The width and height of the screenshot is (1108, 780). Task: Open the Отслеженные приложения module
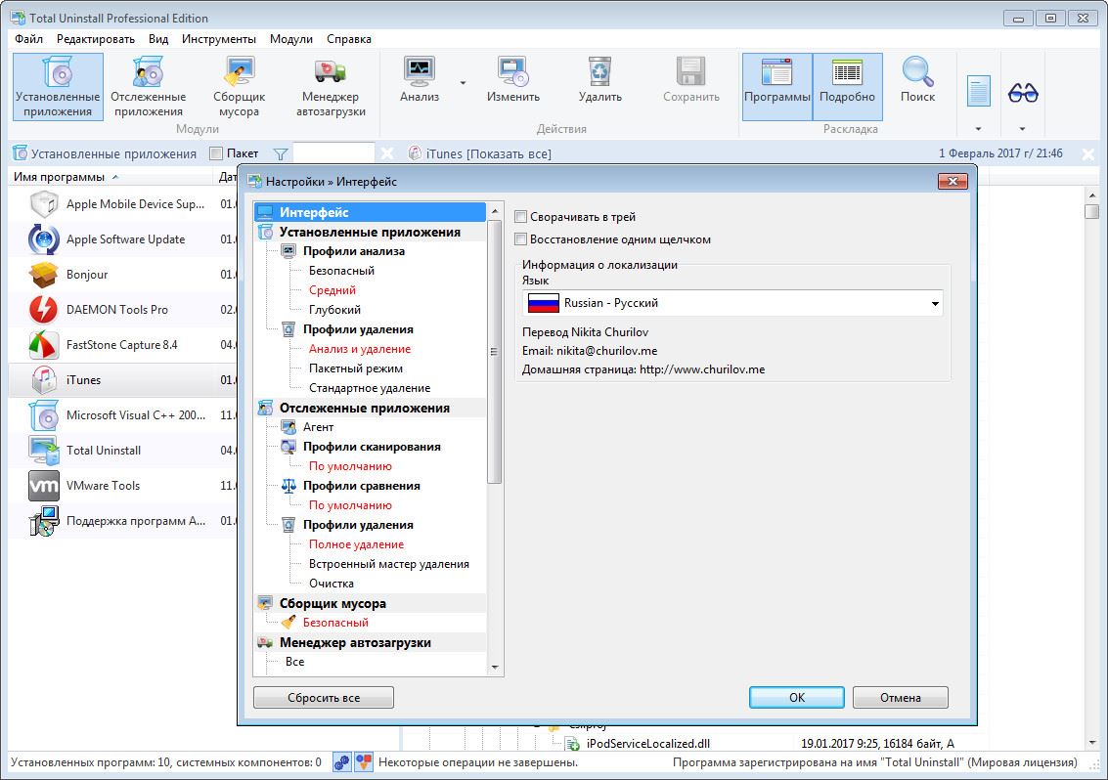click(x=149, y=87)
